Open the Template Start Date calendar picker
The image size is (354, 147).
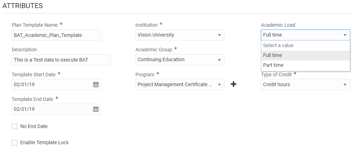(x=95, y=84)
